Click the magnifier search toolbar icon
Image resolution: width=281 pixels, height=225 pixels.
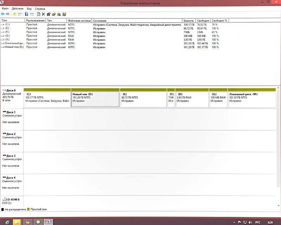pos(59,14)
